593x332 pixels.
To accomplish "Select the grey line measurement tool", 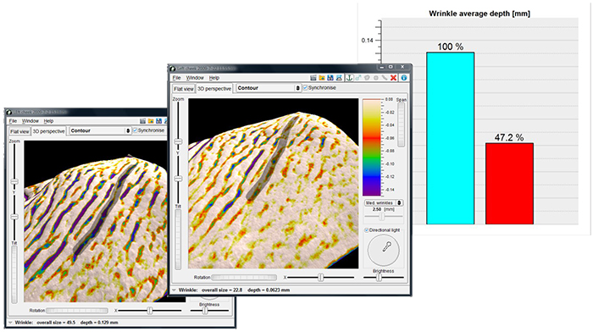I will coord(385,78).
